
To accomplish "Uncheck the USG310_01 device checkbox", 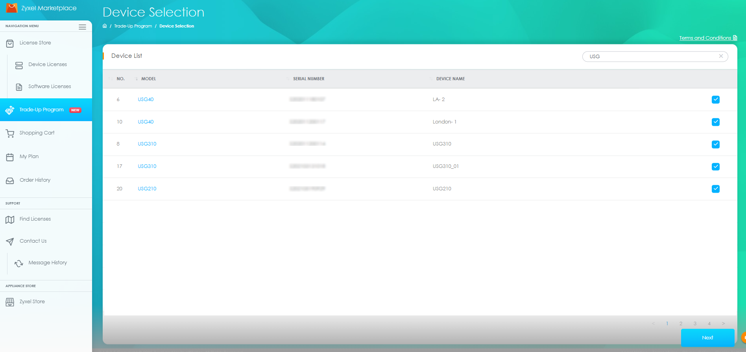I will [716, 167].
